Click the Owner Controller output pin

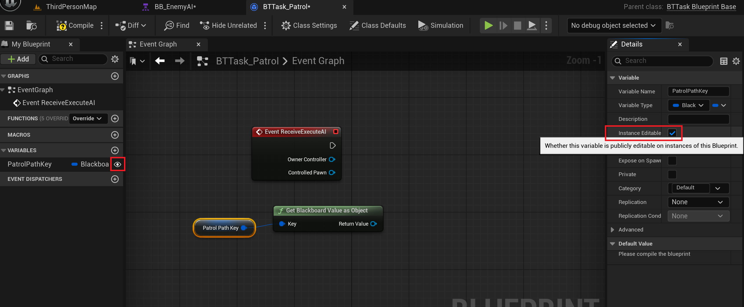[x=332, y=159]
